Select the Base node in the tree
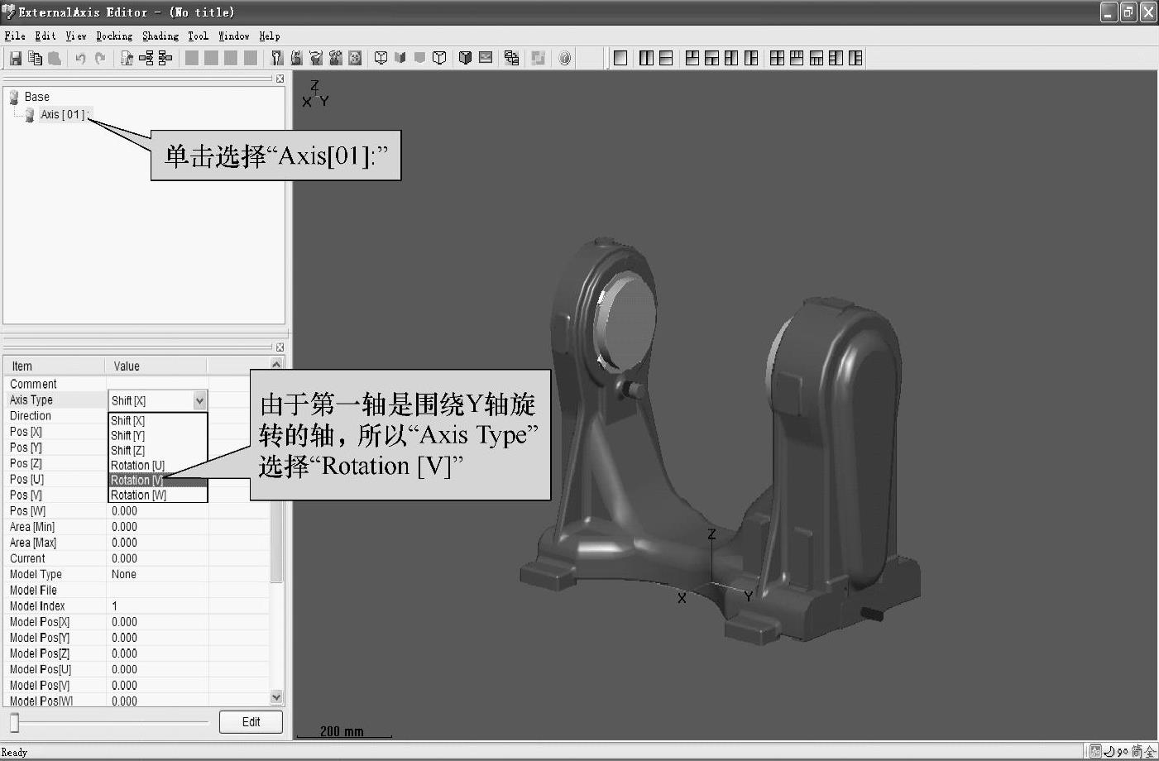 pyautogui.click(x=36, y=97)
